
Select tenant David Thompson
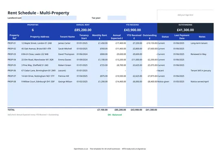tap(66, 54)
